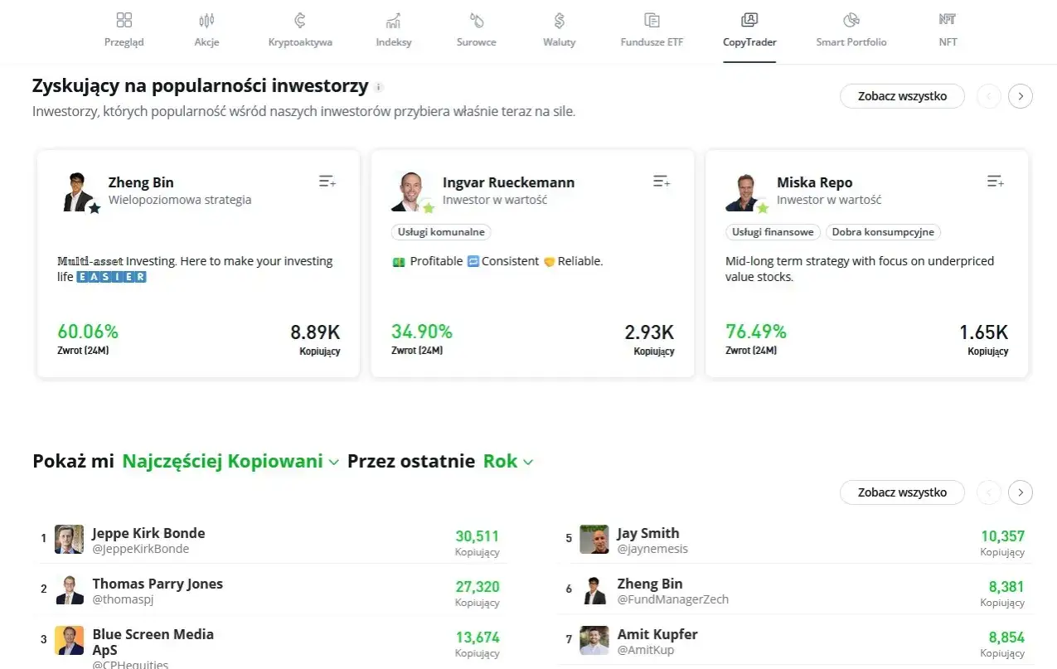Open Jay Smith's profile

pos(648,533)
